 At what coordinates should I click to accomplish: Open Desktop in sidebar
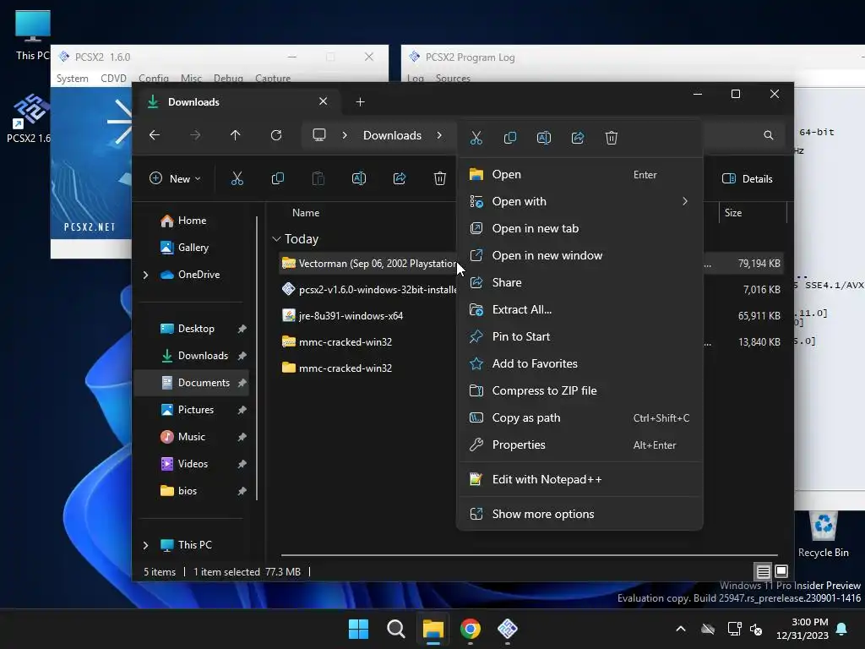click(x=192, y=329)
